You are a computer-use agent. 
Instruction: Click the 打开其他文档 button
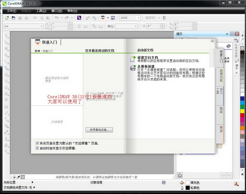[x=98, y=130]
